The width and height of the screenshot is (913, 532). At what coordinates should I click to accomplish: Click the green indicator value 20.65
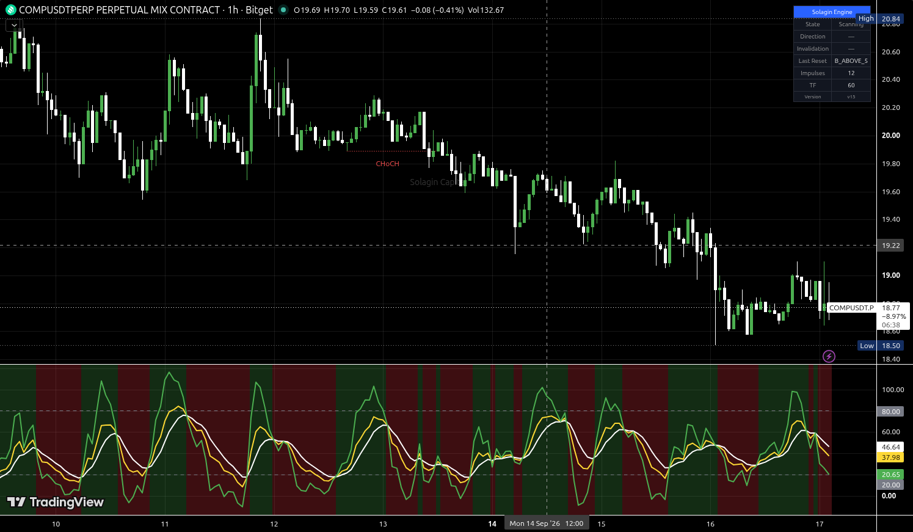pyautogui.click(x=890, y=475)
